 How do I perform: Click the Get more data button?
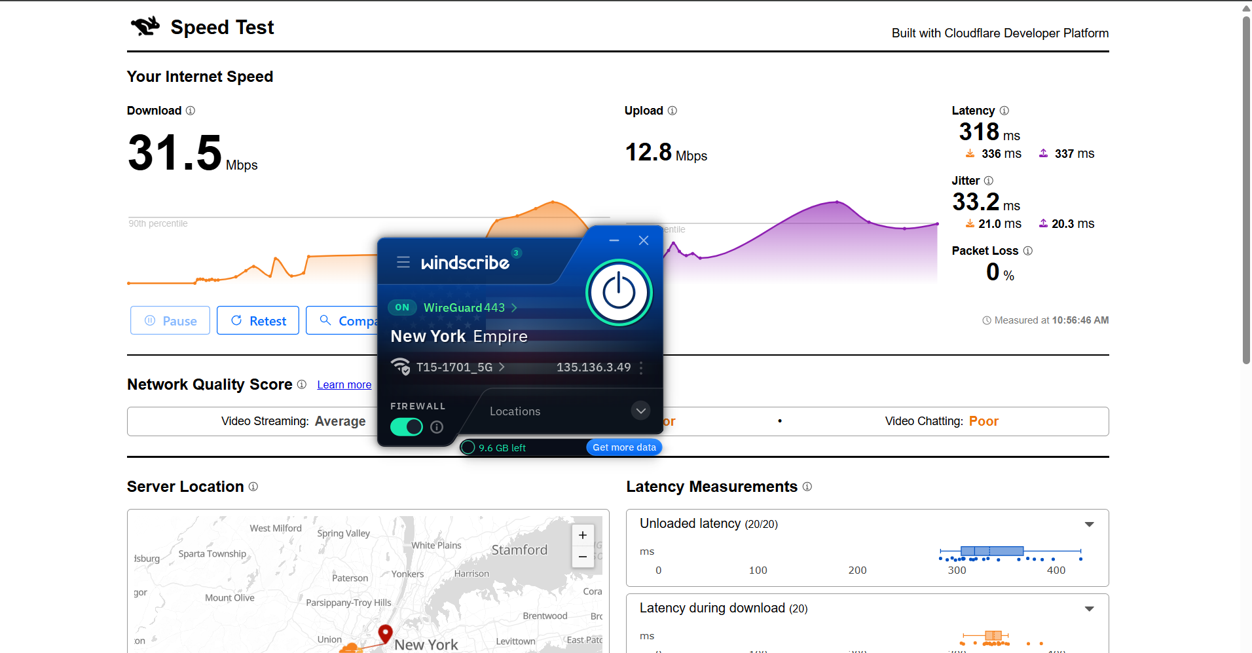point(624,447)
